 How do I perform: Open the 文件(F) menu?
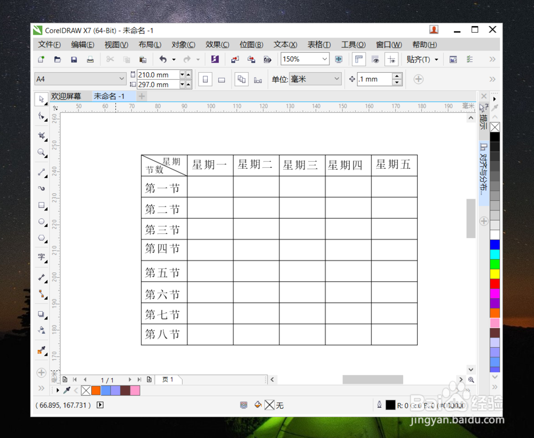[x=49, y=45]
